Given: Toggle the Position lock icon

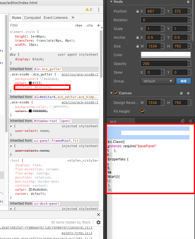Looking at the screenshot, I should coord(138,11).
